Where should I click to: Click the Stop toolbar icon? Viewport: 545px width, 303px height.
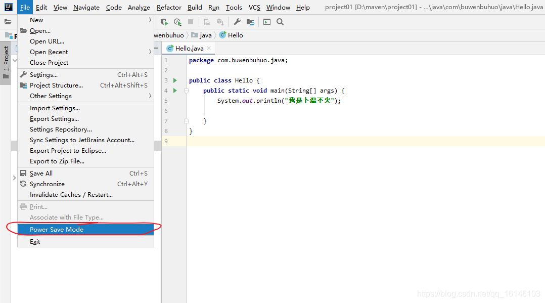[191, 22]
